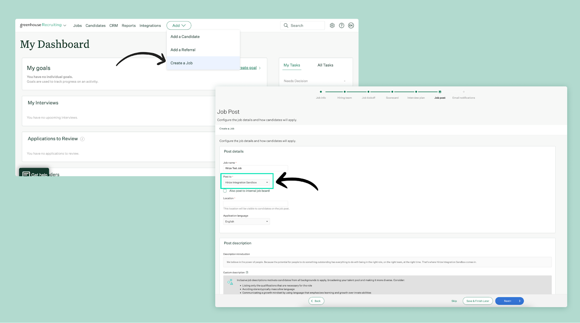The image size is (580, 323).
Task: Click the Description introduction text box
Action: [x=388, y=262]
